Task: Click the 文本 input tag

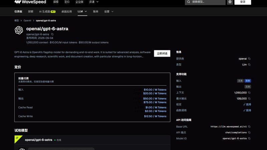Action: pyautogui.click(x=240, y=81)
